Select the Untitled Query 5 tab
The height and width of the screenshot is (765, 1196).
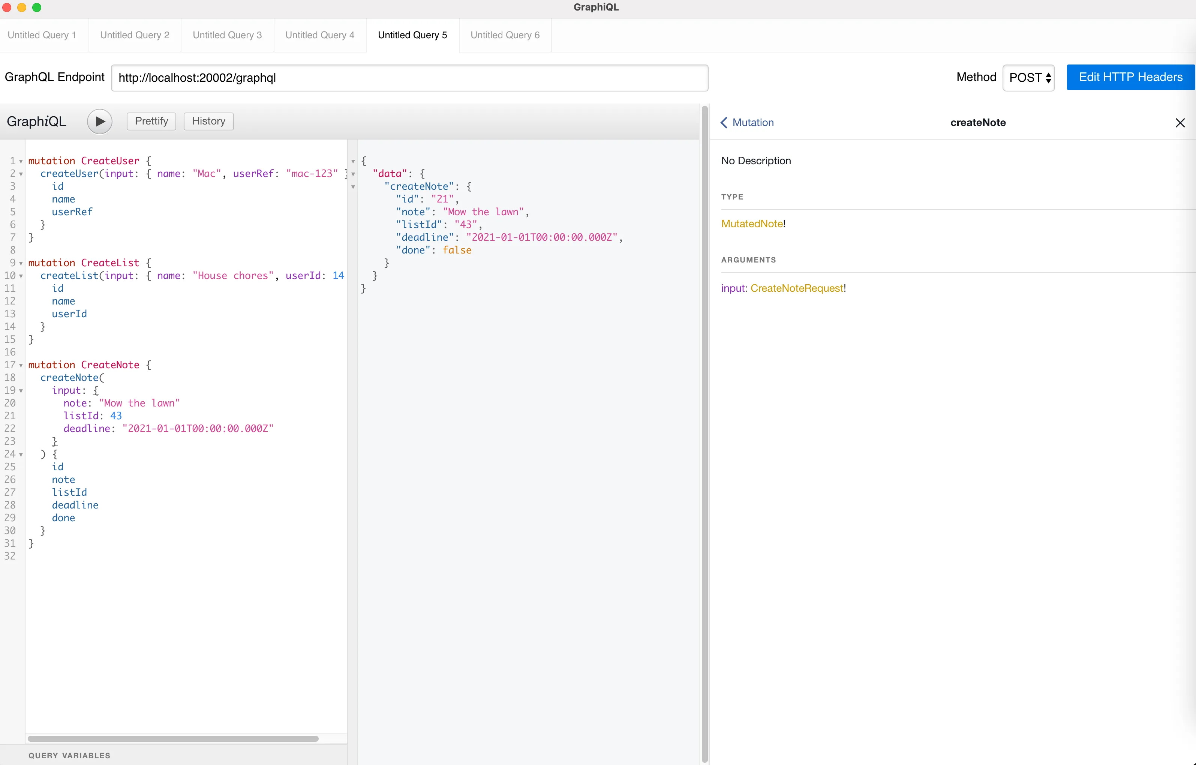412,35
